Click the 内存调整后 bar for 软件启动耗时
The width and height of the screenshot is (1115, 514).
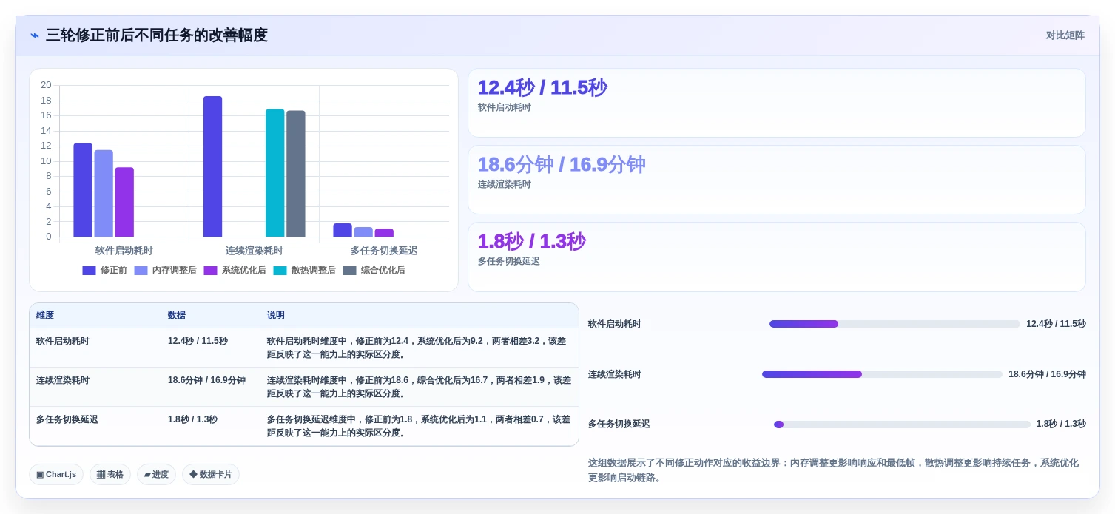point(104,194)
